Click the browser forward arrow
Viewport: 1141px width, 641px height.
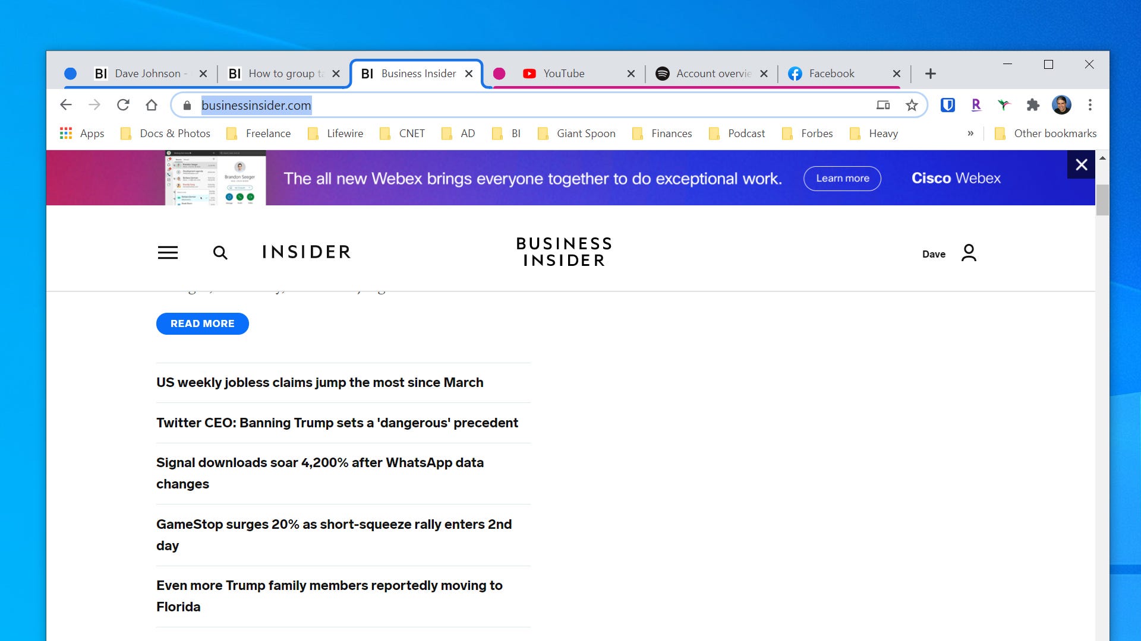tap(94, 105)
